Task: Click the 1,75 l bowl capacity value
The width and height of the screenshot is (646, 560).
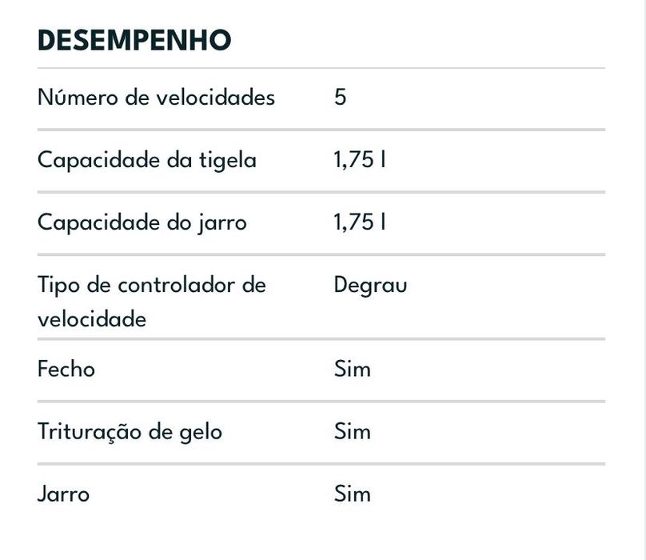Action: [360, 160]
